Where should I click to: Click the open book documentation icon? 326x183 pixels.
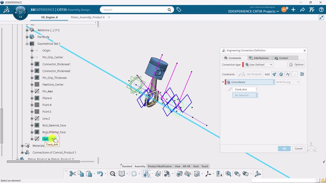point(122,174)
